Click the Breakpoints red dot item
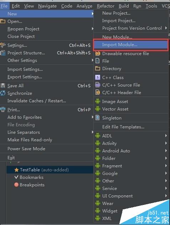Image resolution: width=170 pixels, height=225 pixels. point(29,185)
